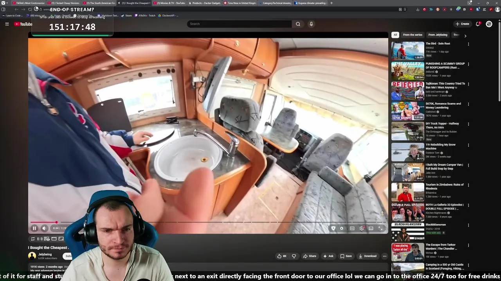Go to the YouTube home logo

tap(23, 24)
